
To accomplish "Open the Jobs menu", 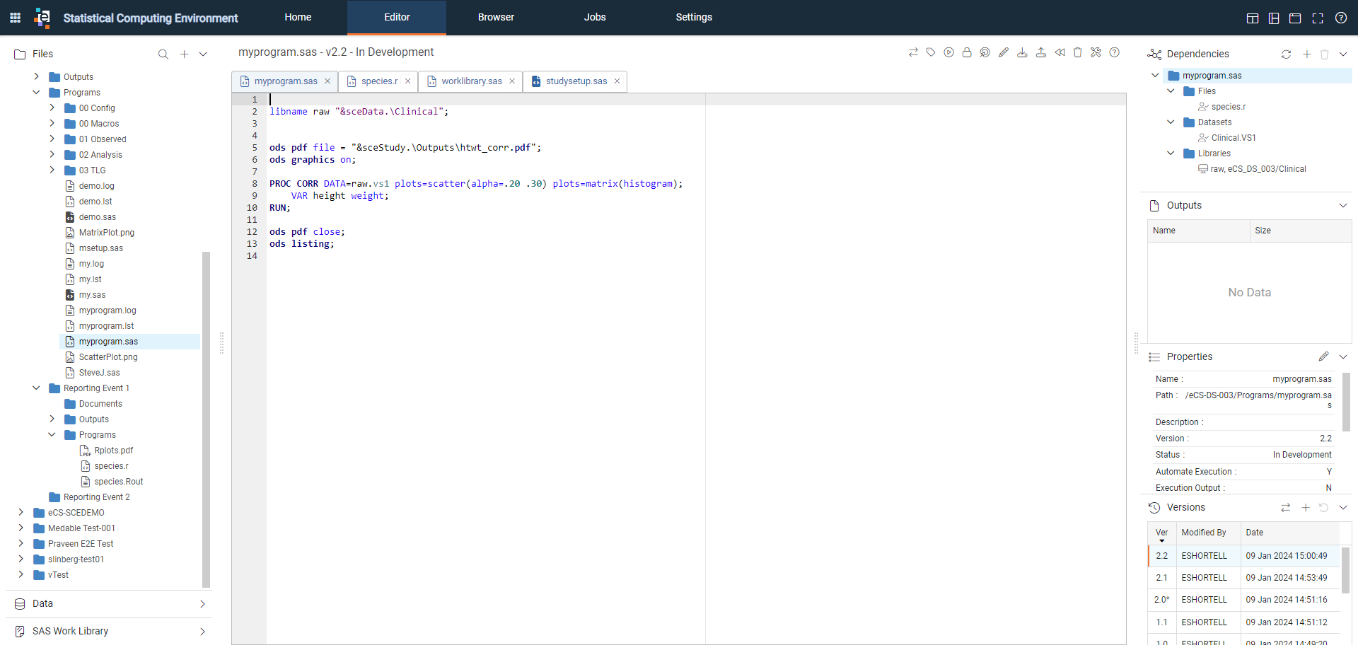I will point(595,17).
